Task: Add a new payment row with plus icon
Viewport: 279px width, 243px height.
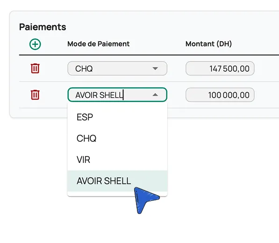Action: pyautogui.click(x=35, y=44)
